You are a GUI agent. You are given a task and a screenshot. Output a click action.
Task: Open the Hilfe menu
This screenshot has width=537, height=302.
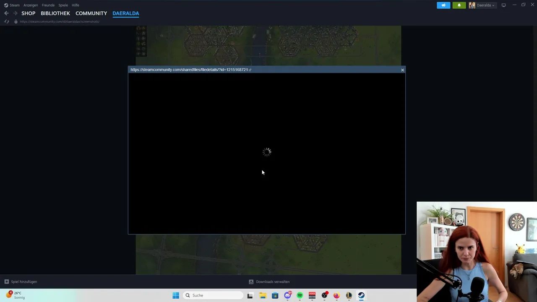click(76, 5)
